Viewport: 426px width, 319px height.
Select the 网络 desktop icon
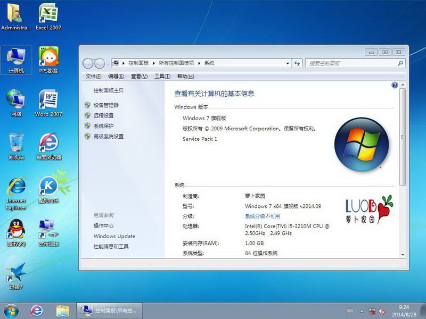click(x=17, y=103)
